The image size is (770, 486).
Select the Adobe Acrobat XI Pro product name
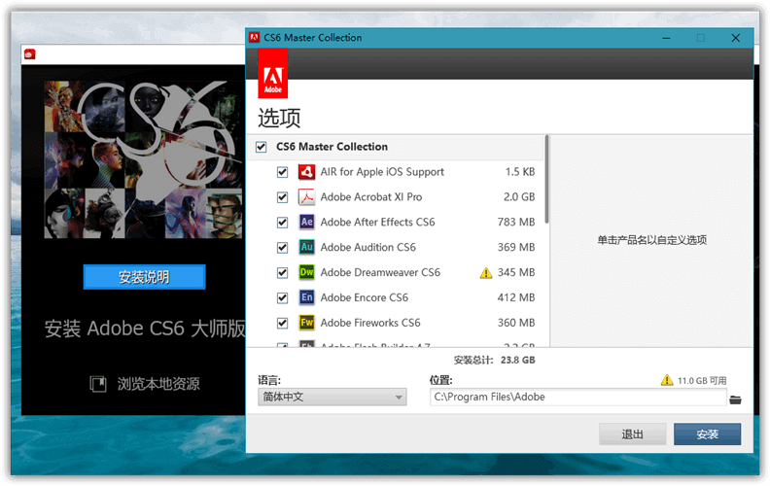point(371,197)
